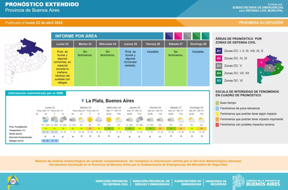Click the Sábado 27 M/M wind direction arrow
Viewport: 288px width, 190px height.
coord(171,136)
